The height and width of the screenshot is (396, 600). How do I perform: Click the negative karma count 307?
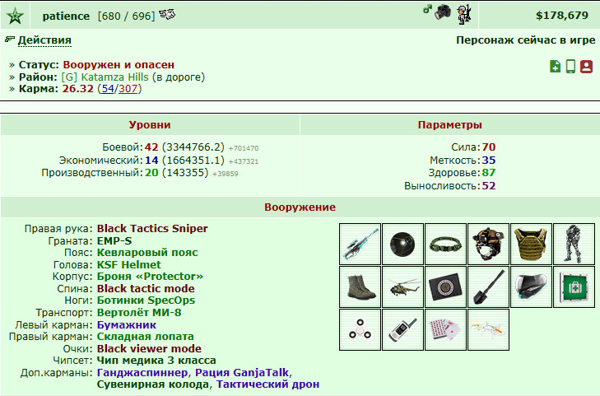click(x=128, y=89)
